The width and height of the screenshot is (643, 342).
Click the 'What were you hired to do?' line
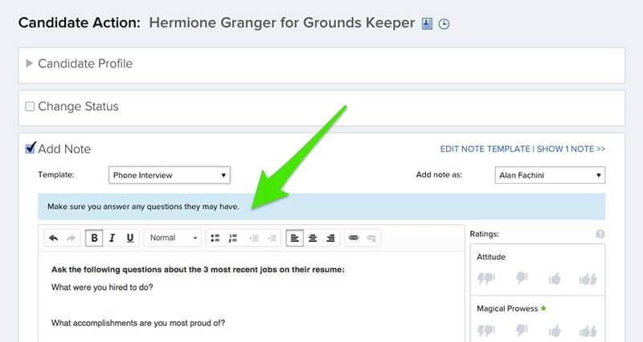pyautogui.click(x=102, y=287)
